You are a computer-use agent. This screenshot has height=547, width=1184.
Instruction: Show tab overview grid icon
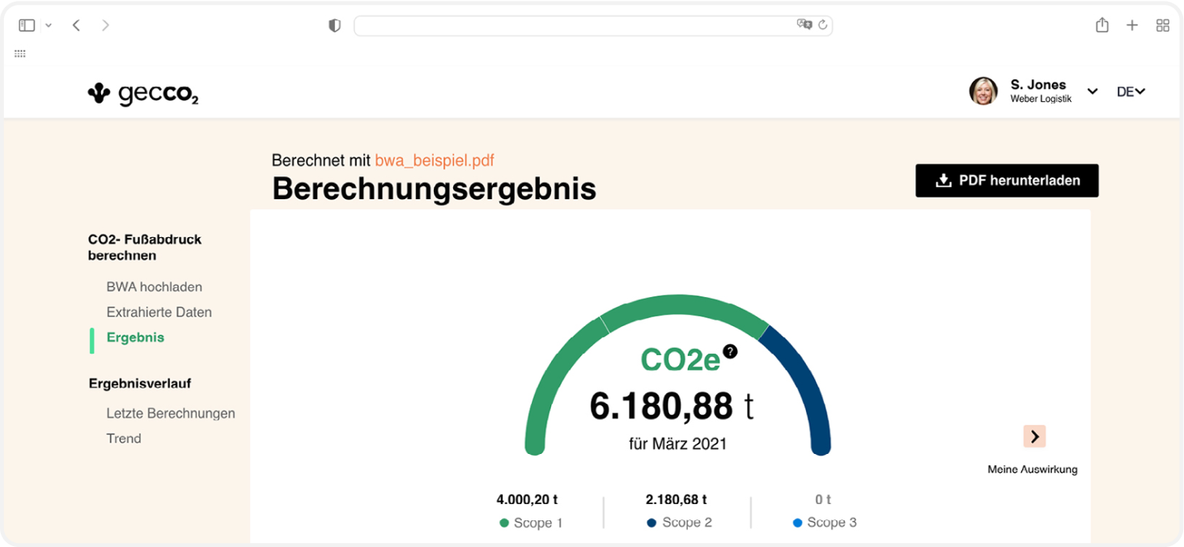(x=1162, y=26)
